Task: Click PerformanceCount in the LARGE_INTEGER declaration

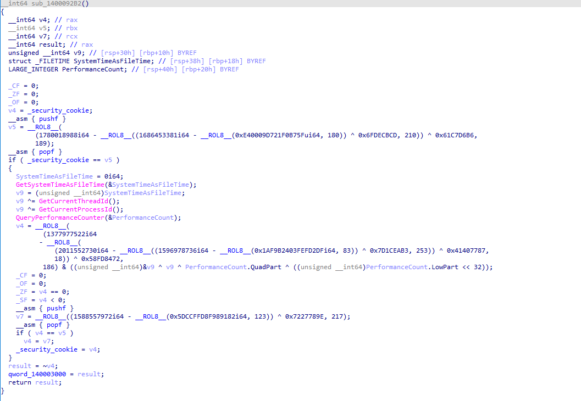Action: (x=93, y=69)
